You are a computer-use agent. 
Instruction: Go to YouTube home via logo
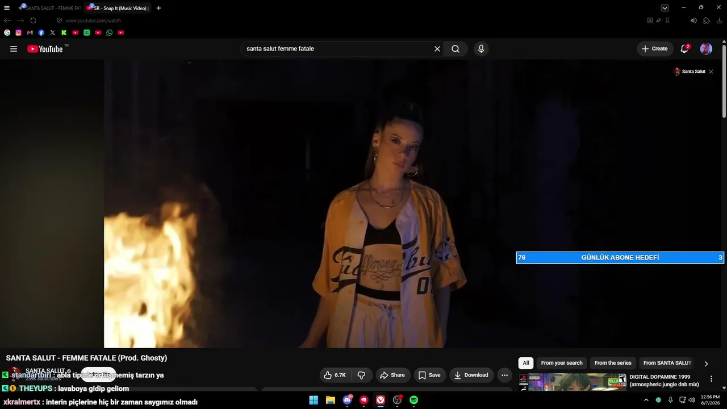click(x=45, y=49)
